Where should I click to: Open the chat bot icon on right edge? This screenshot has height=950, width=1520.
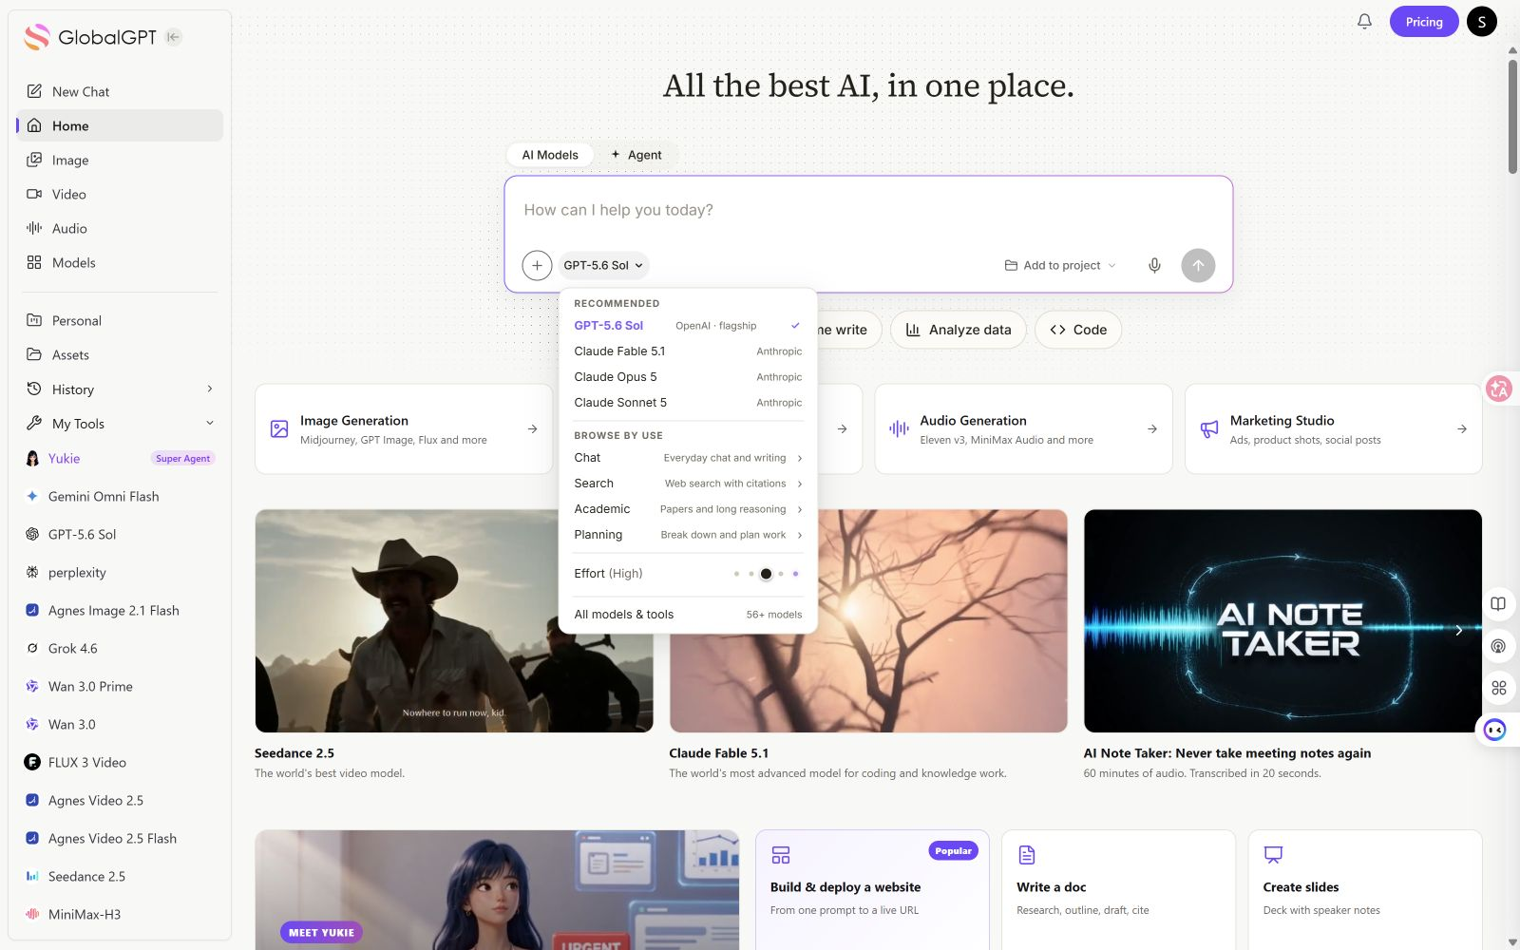point(1495,730)
